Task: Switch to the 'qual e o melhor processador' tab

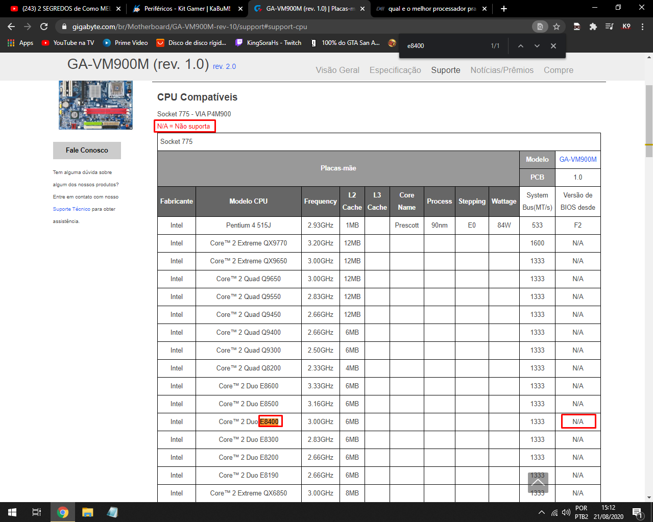Action: point(430,9)
